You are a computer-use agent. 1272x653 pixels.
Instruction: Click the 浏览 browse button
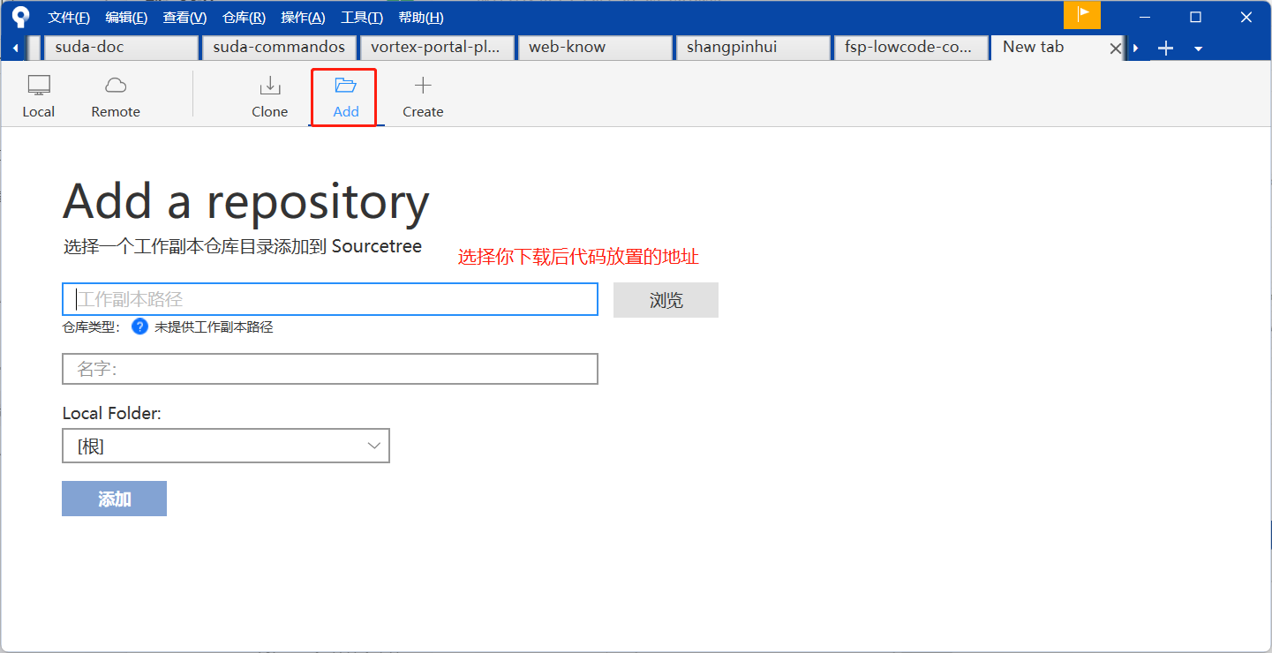[x=666, y=300]
